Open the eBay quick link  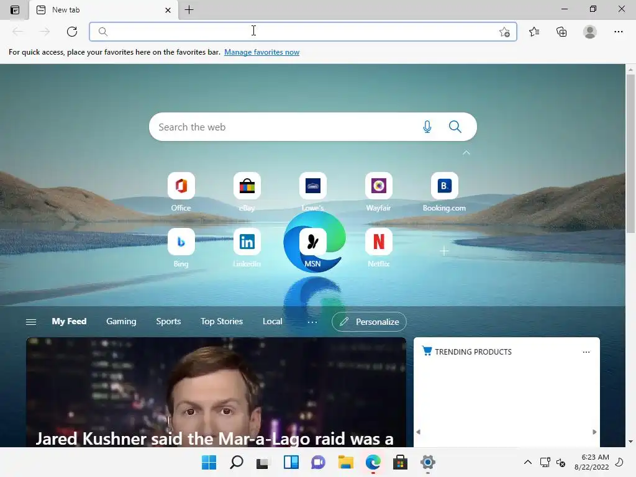[x=247, y=192]
